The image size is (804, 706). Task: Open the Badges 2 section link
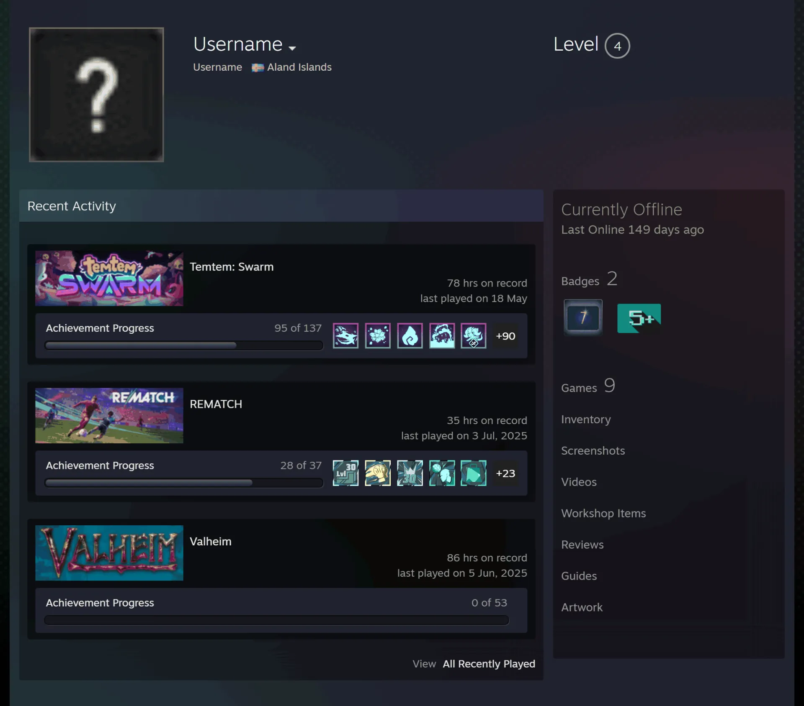[589, 279]
